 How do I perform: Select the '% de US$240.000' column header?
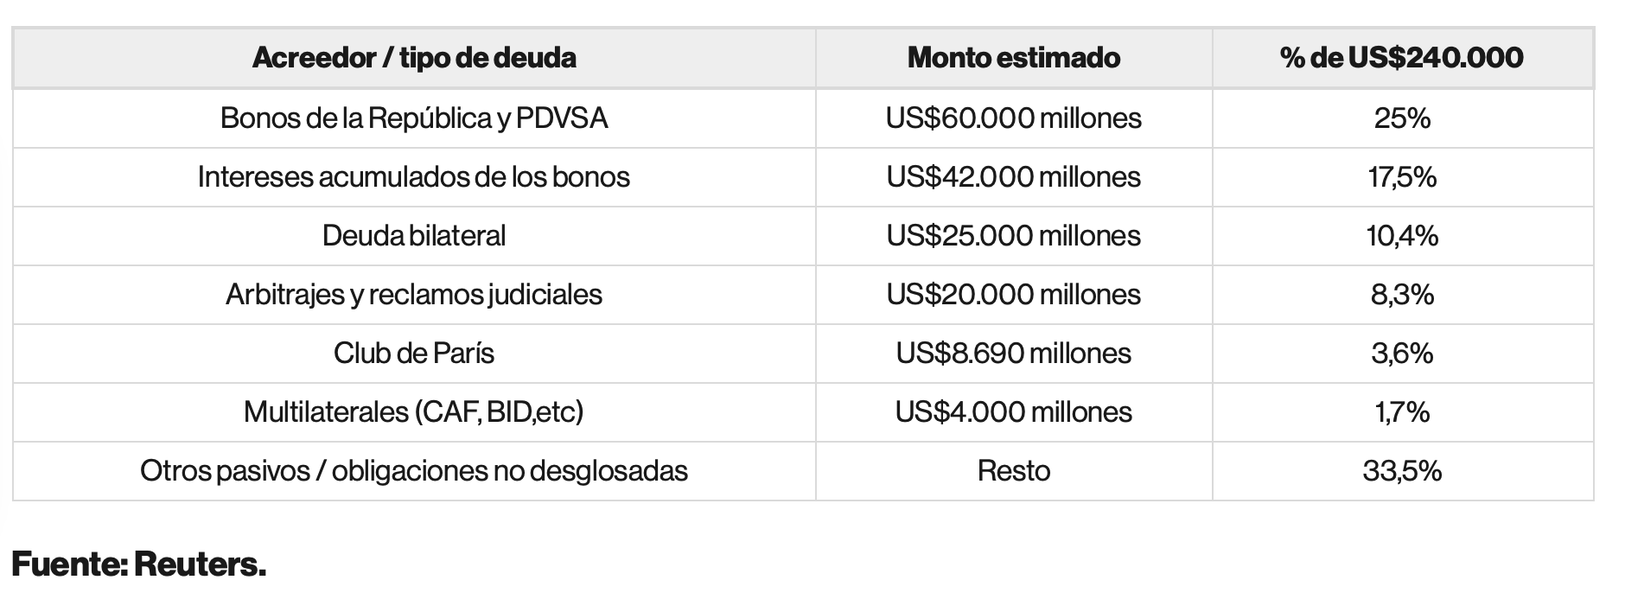click(1403, 58)
